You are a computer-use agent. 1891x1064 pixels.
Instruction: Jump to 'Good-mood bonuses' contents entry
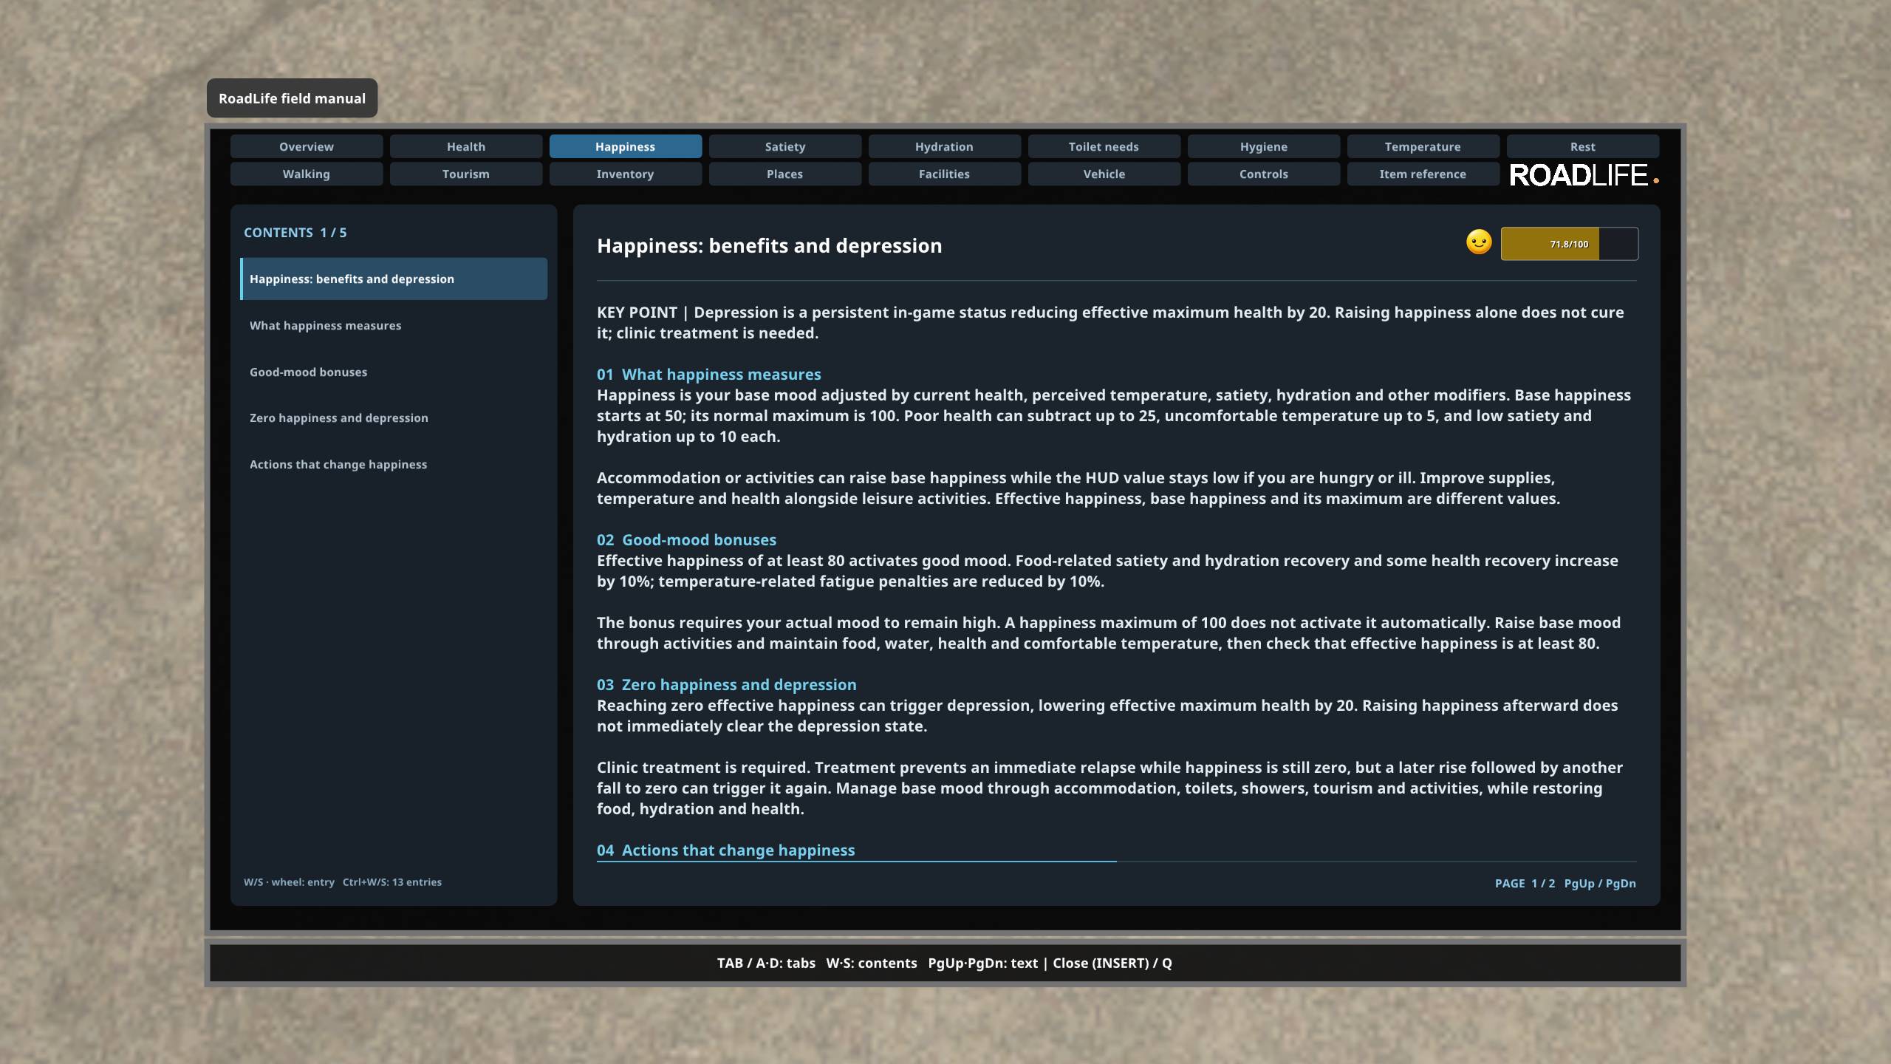pyautogui.click(x=394, y=372)
